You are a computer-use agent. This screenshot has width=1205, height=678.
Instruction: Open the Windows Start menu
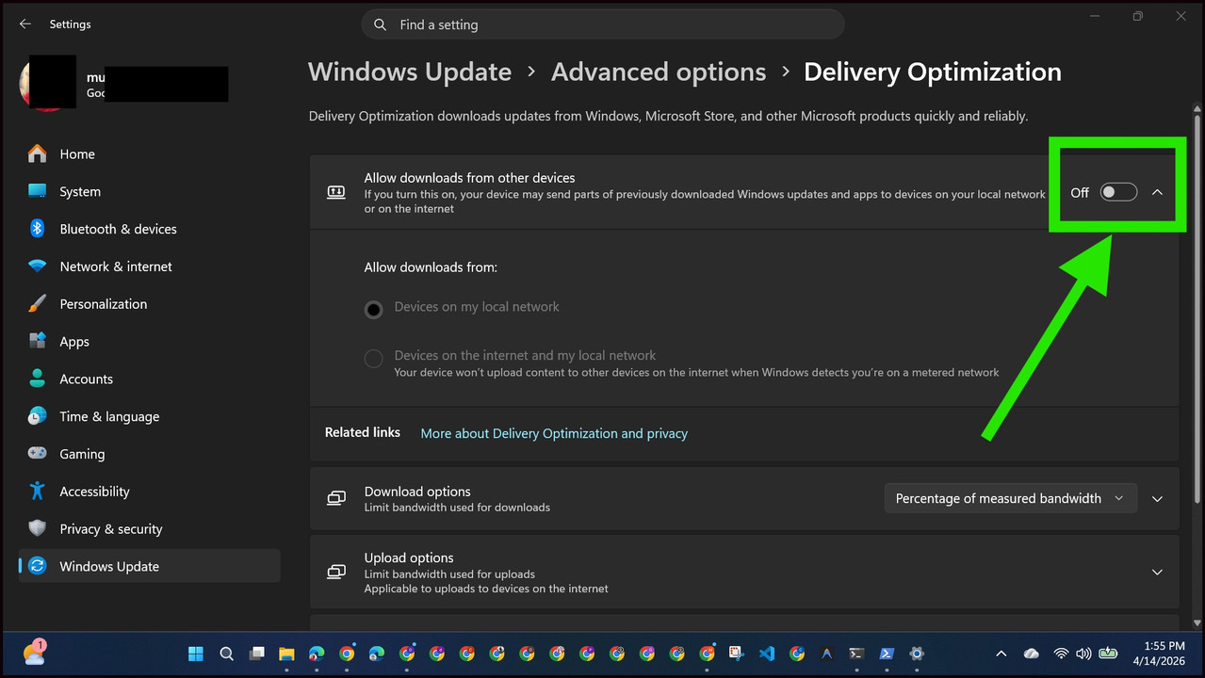(x=196, y=654)
